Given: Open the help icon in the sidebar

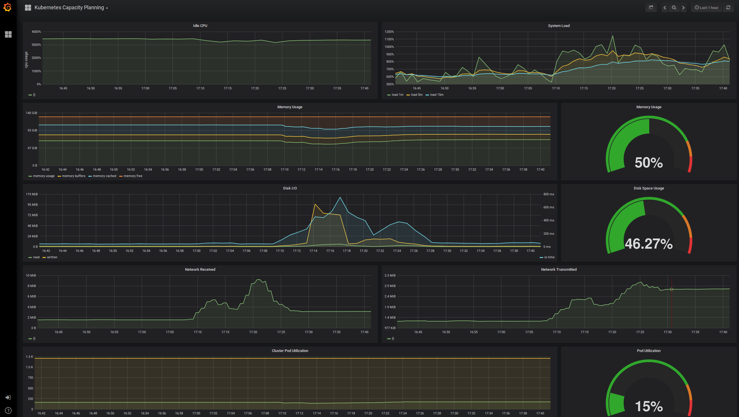Looking at the screenshot, I should [x=8, y=410].
